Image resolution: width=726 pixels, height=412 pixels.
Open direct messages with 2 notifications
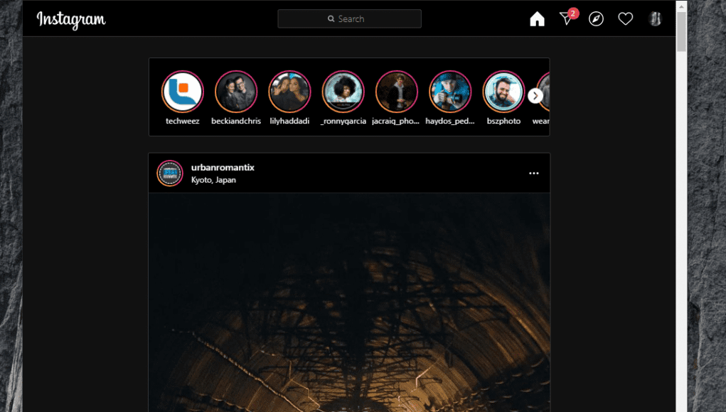pyautogui.click(x=567, y=18)
